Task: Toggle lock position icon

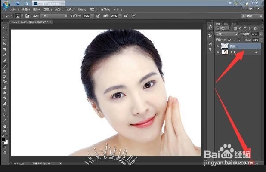Action: (234, 40)
